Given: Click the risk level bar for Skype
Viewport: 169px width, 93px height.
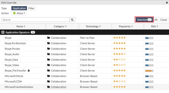Looking at the screenshot, I should pos(149,38).
